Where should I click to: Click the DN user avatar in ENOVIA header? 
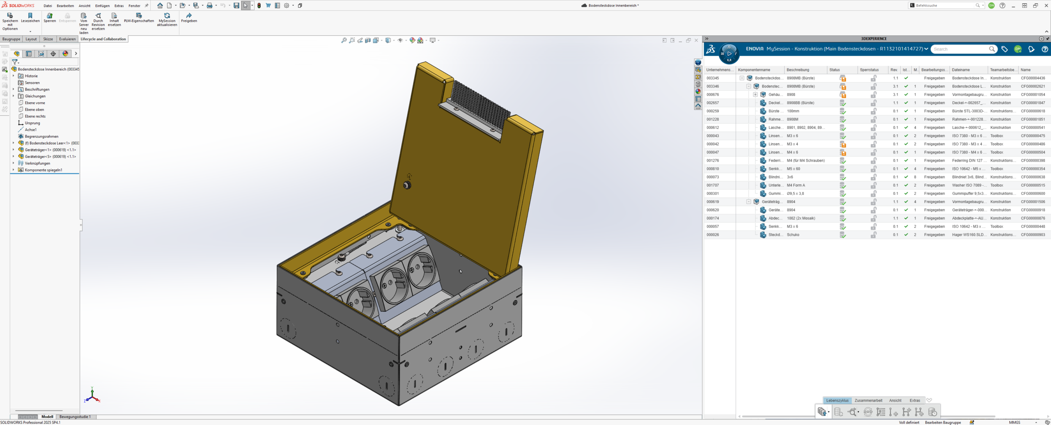pyautogui.click(x=1018, y=49)
